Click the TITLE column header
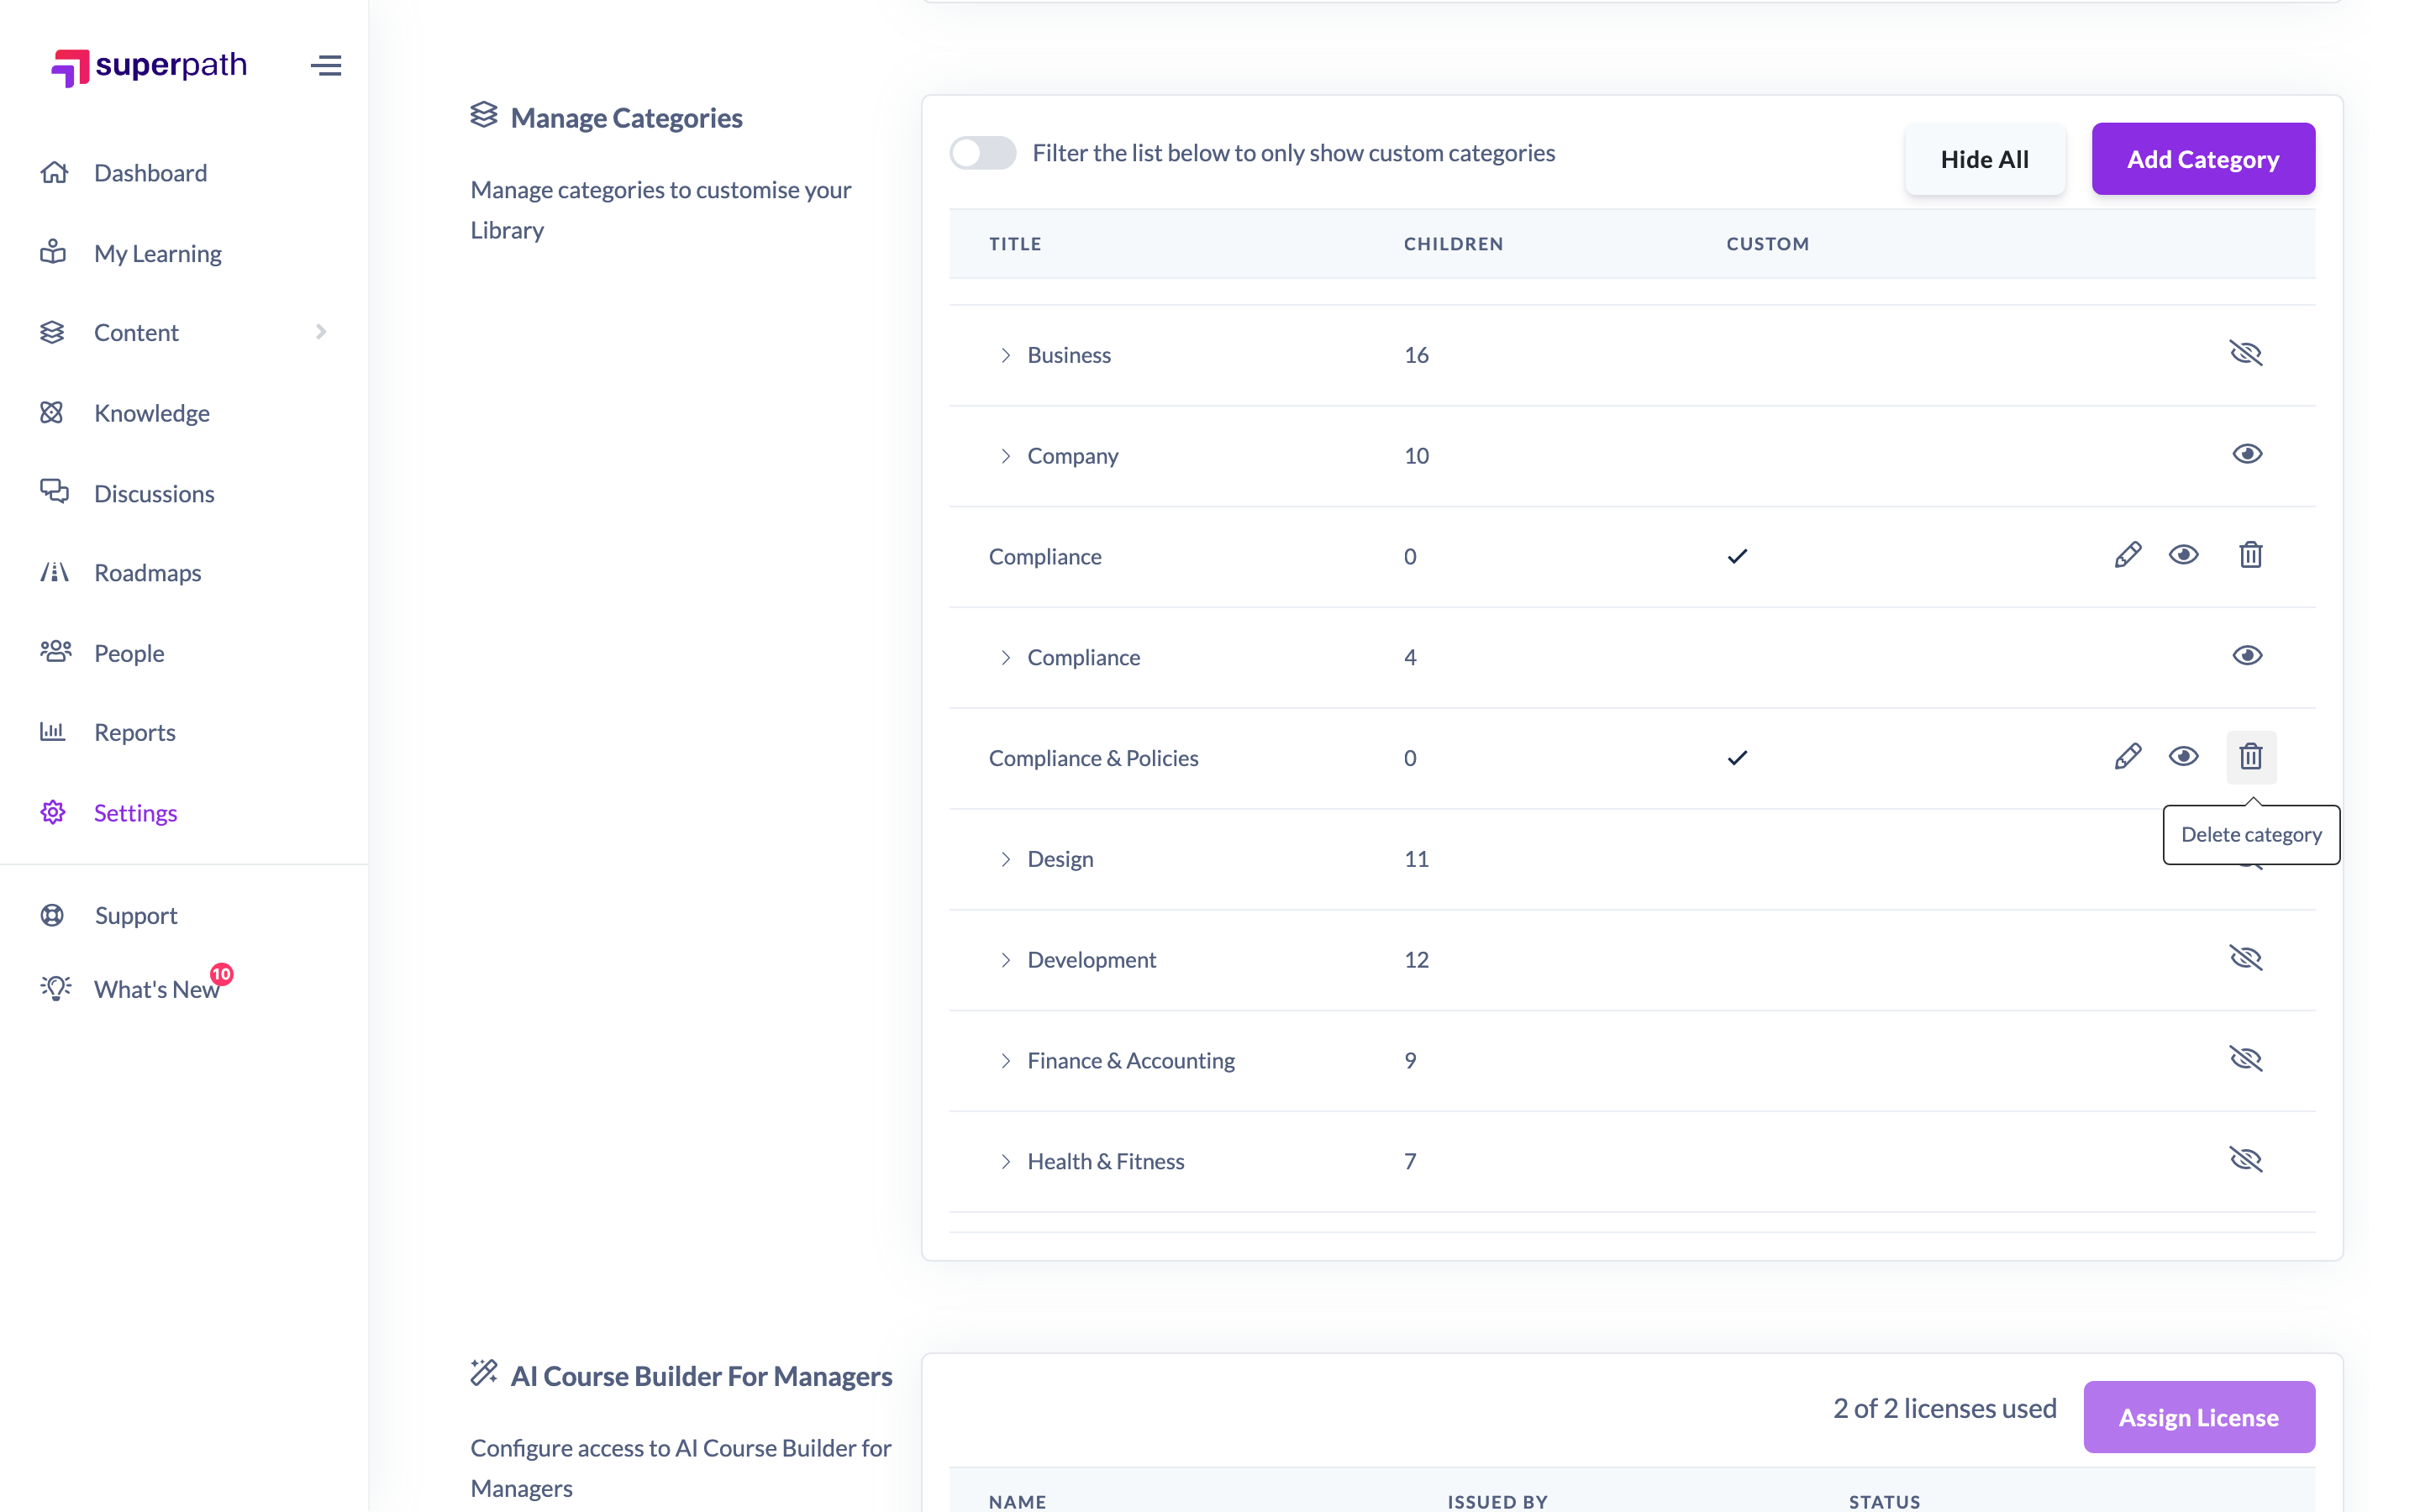Screen dimensions: 2420x1512 [x=1015, y=244]
